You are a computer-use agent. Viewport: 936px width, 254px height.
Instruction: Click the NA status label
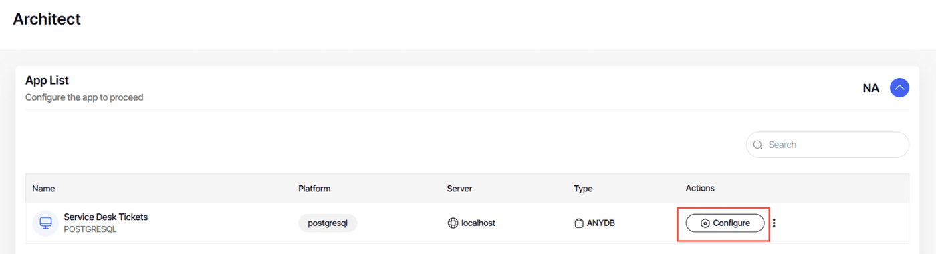(x=871, y=88)
